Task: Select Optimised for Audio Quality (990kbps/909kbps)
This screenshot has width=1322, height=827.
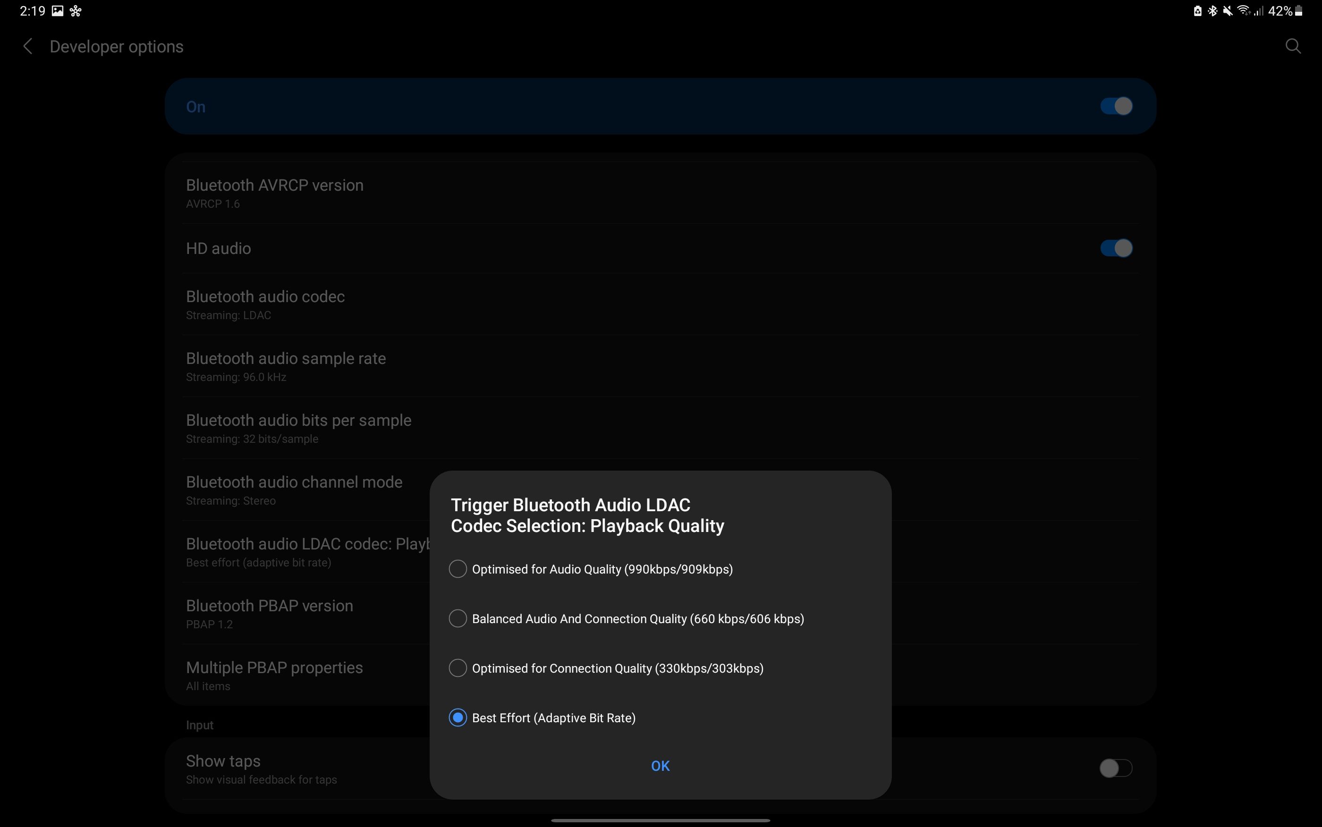Action: point(457,569)
